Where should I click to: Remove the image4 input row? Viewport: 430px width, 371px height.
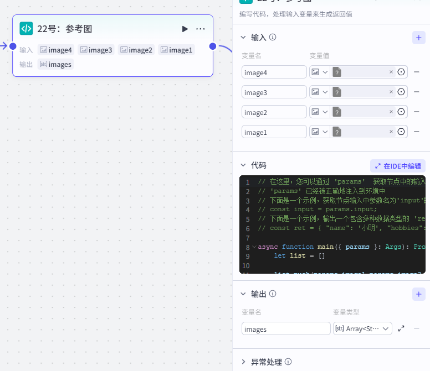pyautogui.click(x=416, y=72)
